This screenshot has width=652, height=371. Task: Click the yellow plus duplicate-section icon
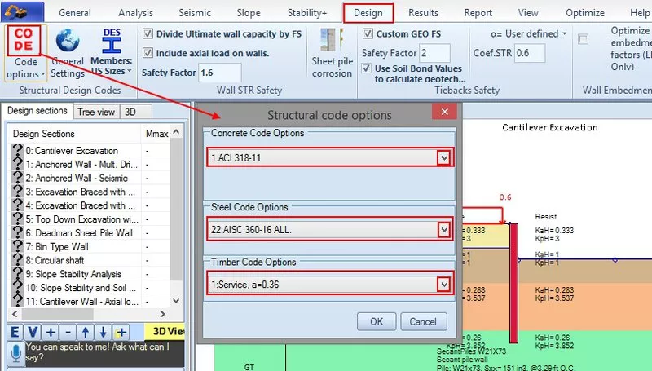tap(121, 332)
